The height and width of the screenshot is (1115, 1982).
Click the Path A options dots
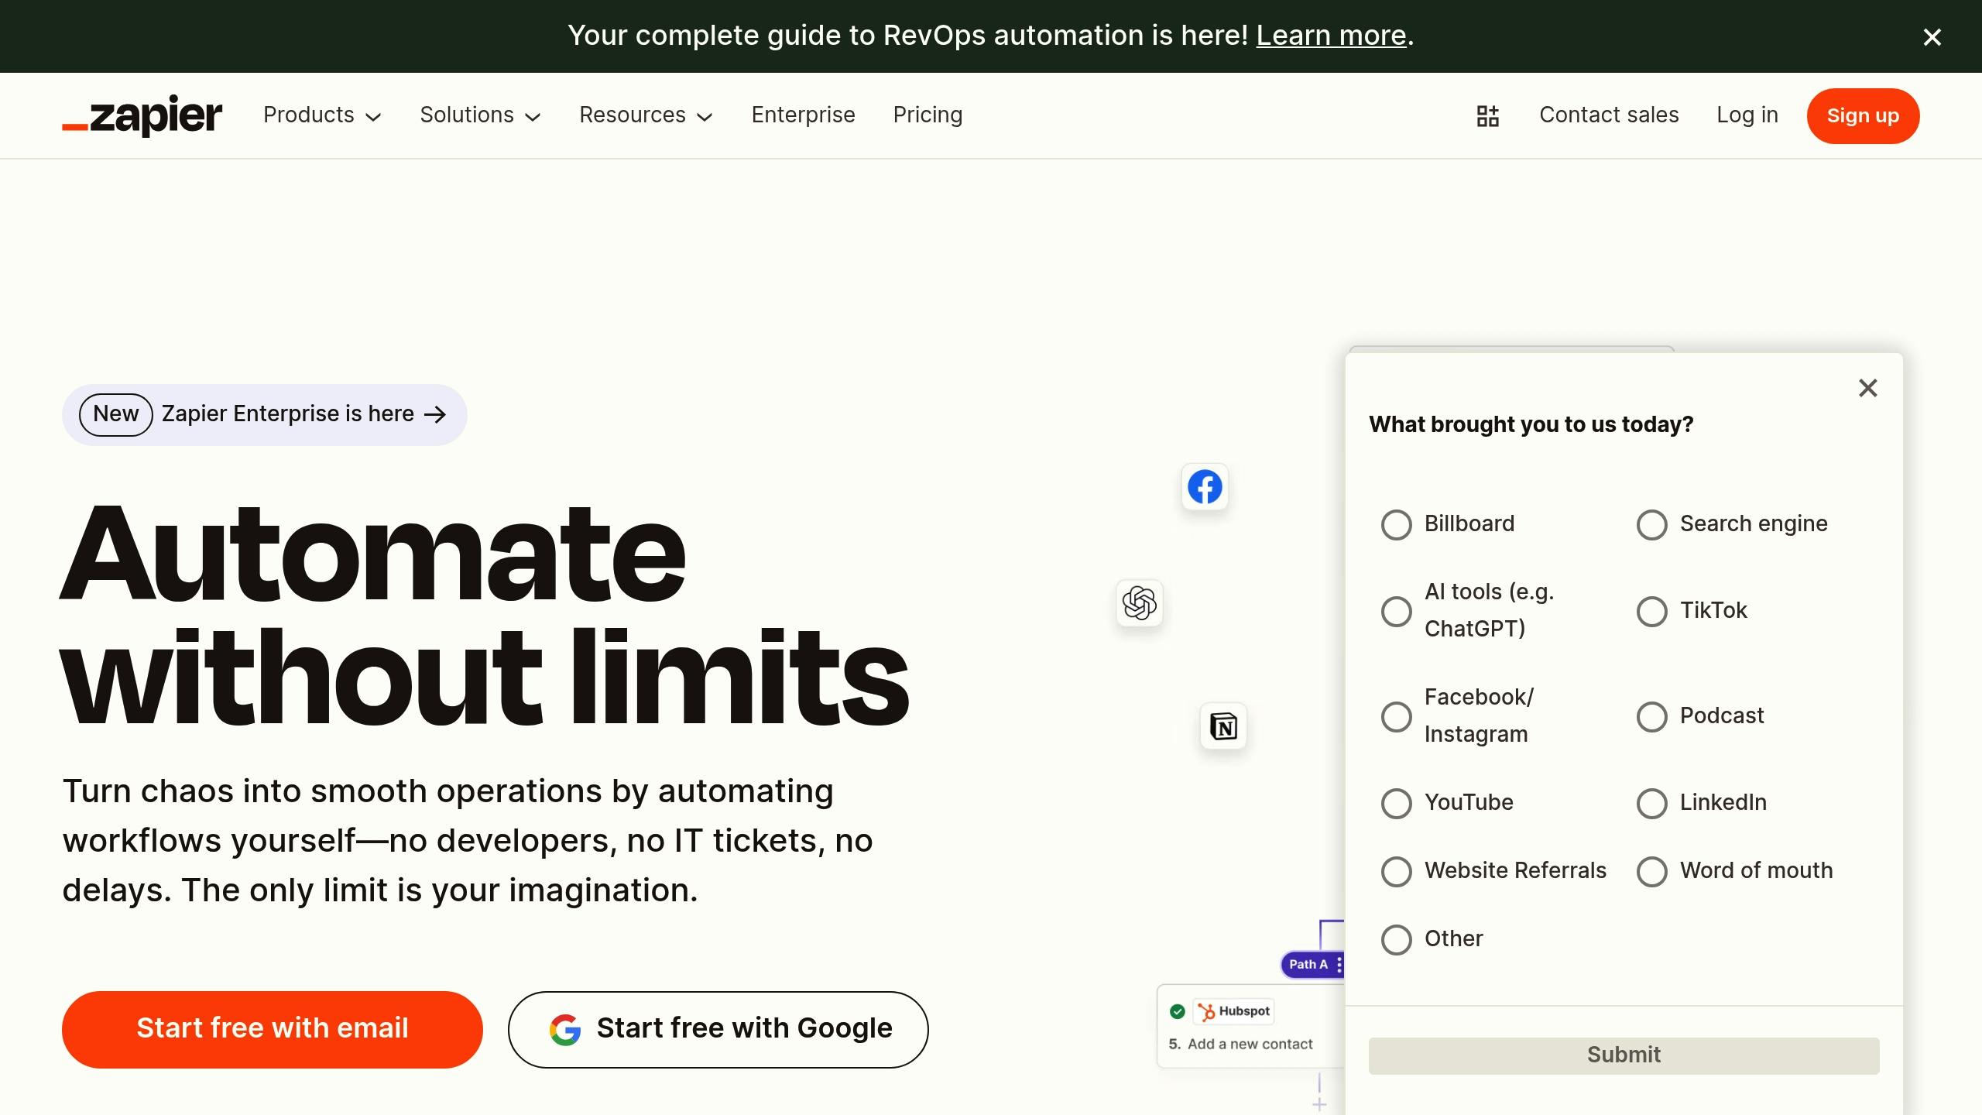1339,965
